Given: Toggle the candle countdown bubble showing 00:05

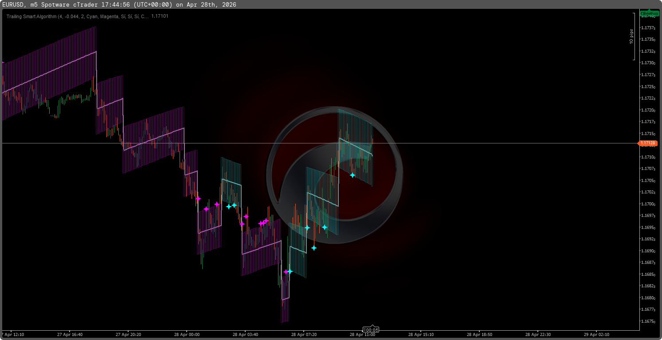Looking at the screenshot, I should point(370,329).
